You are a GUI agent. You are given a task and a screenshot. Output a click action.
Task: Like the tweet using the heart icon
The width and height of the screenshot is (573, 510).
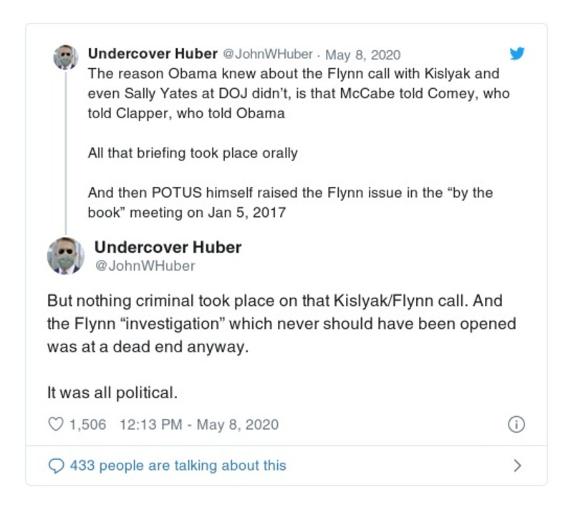tap(55, 425)
